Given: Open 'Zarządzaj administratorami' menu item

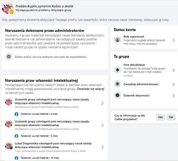Looking at the screenshot, I should tap(141, 84).
